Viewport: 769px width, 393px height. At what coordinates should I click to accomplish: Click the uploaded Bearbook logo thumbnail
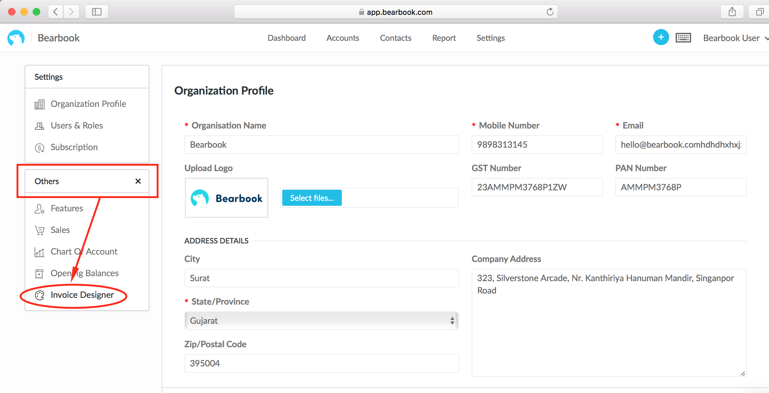pos(226,198)
